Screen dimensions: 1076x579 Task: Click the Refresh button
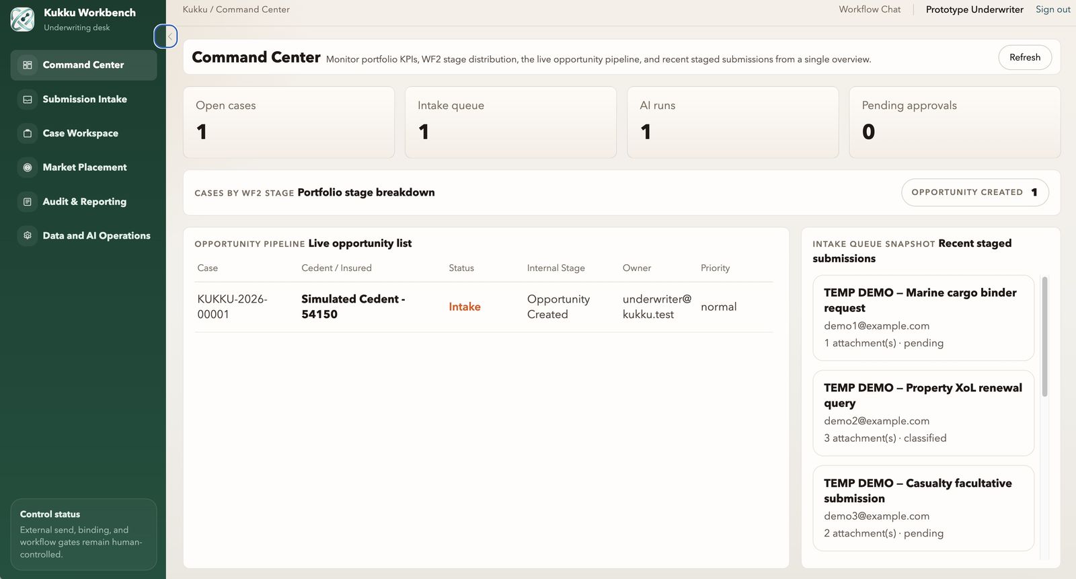pyautogui.click(x=1025, y=57)
